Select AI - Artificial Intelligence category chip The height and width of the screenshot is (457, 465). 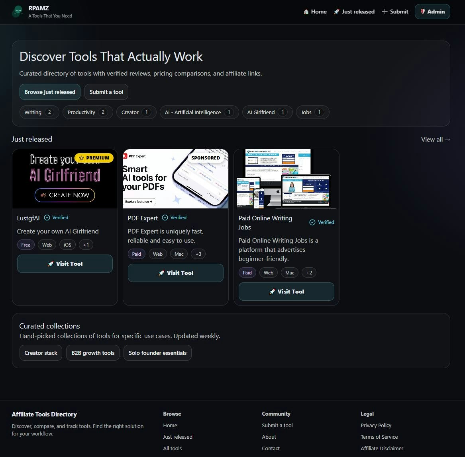coord(199,112)
